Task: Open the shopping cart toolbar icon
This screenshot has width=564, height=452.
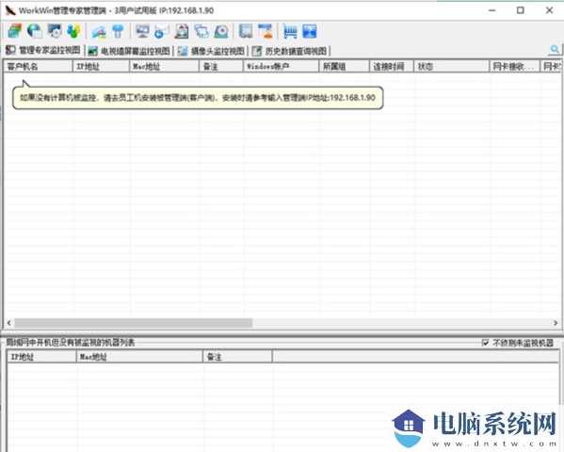Action: [x=290, y=31]
